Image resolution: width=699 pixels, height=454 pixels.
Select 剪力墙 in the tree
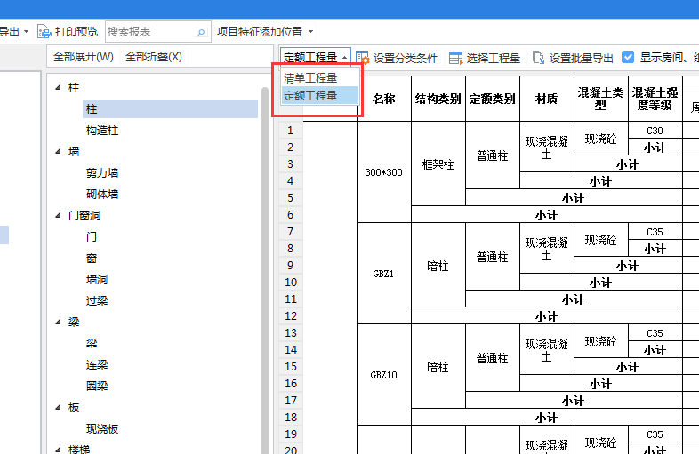(x=102, y=173)
